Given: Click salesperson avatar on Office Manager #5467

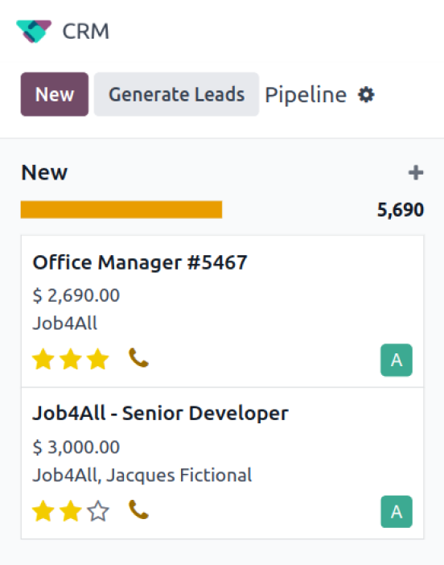Looking at the screenshot, I should 397,360.
